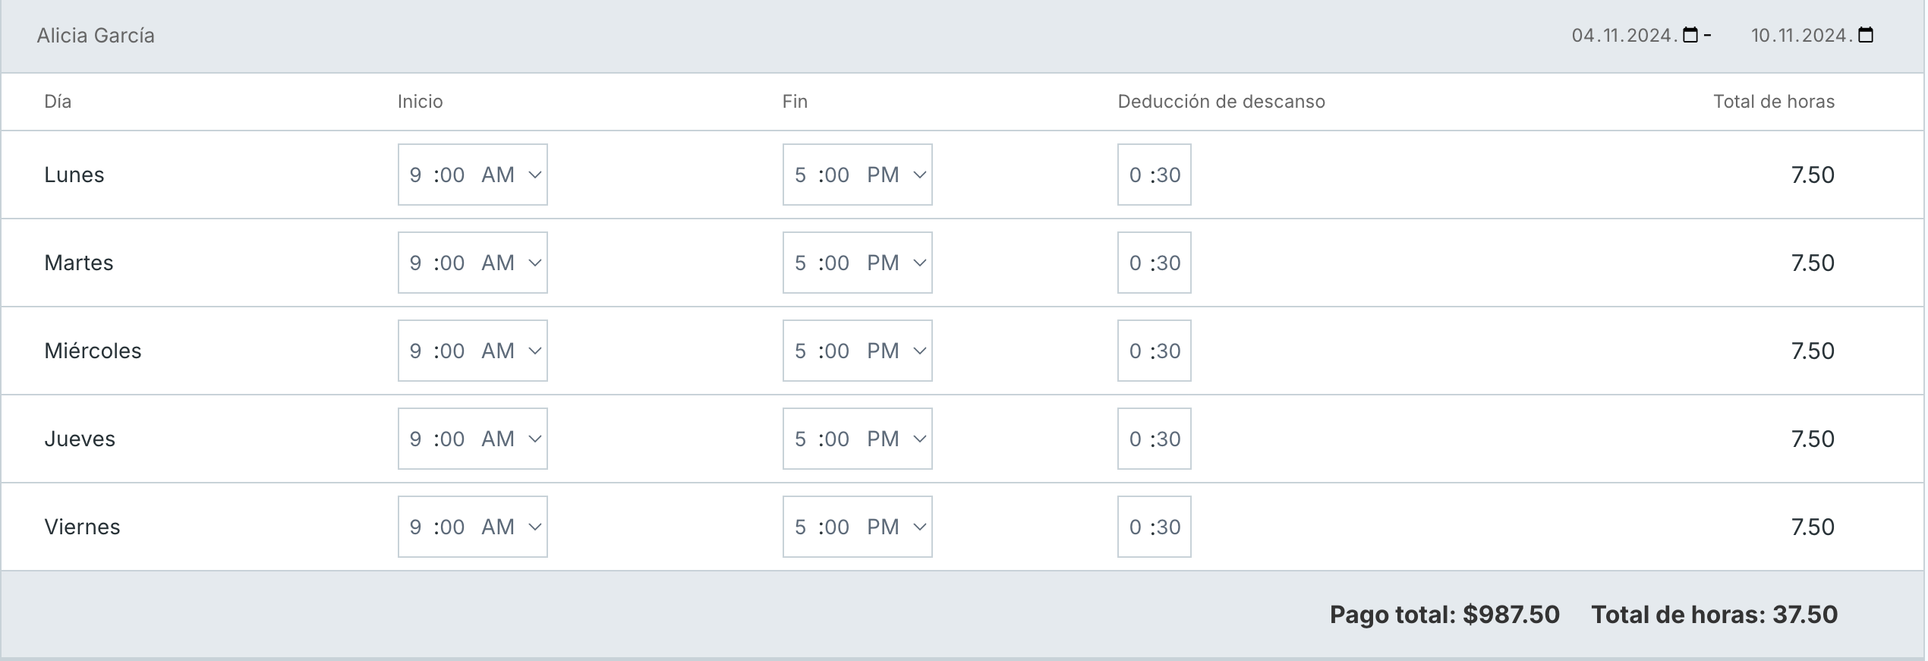1928x661 pixels.
Task: Expand Lunes start time dropdown
Action: pos(473,175)
